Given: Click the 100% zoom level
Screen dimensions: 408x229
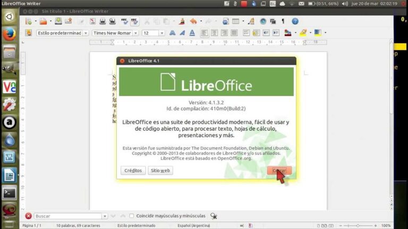Looking at the screenshot, I should (386, 226).
